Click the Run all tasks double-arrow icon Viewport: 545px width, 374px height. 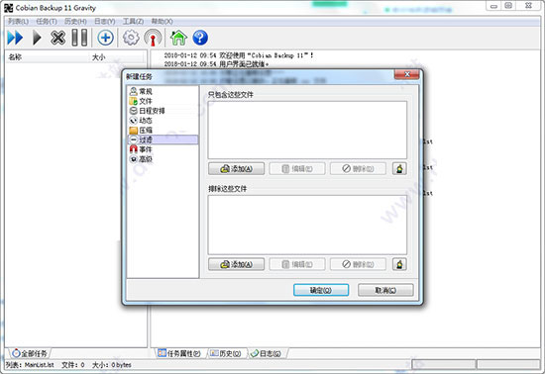pos(15,38)
